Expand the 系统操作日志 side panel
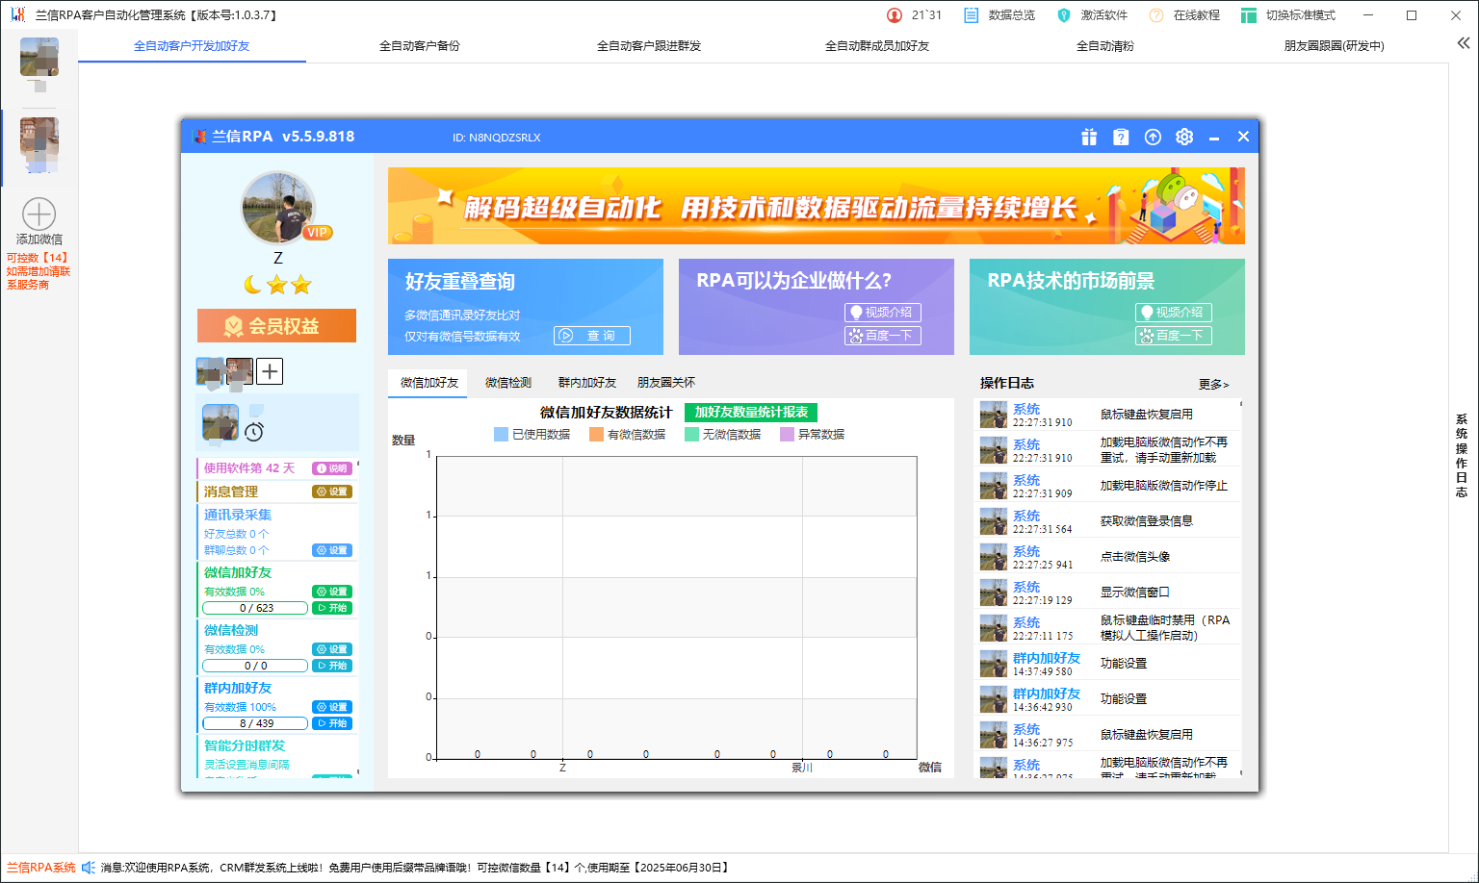Image resolution: width=1479 pixels, height=883 pixels. (x=1461, y=455)
